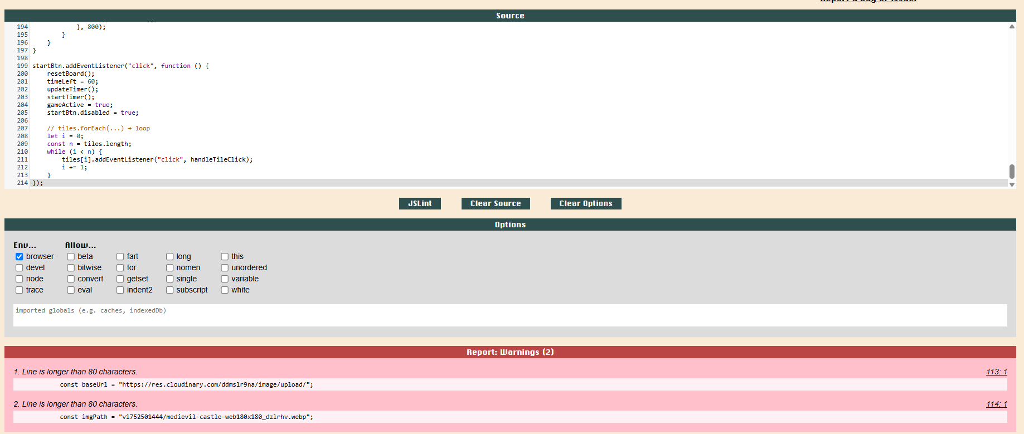Click the imported globals input field
Image resolution: width=1024 pixels, height=434 pixels.
click(510, 315)
